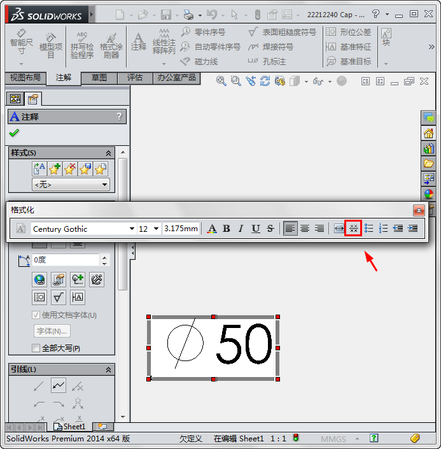Set left text alignment
The height and width of the screenshot is (449, 441).
(290, 229)
